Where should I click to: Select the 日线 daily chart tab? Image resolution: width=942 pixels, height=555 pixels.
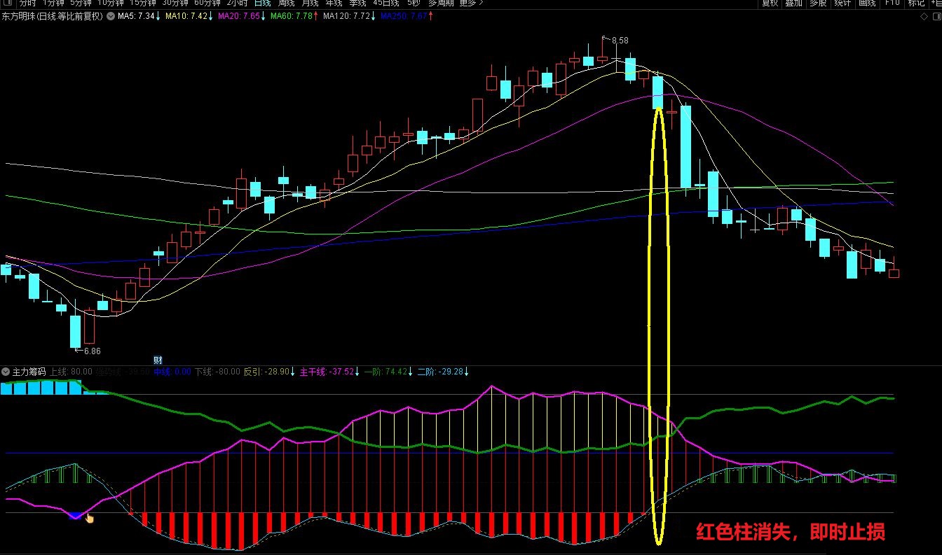pos(262,3)
